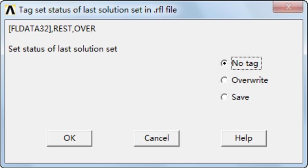Click the [FLDATA32],REST,OVER command label
This screenshot has height=168, width=308.
pos(52,29)
